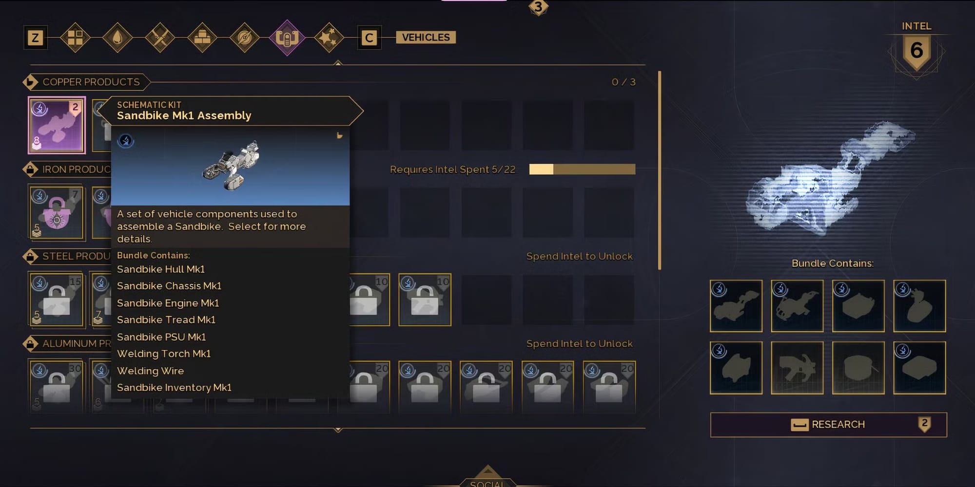This screenshot has height=487, width=975.
Task: Click the Z previous-category key icon
Action: tap(35, 37)
